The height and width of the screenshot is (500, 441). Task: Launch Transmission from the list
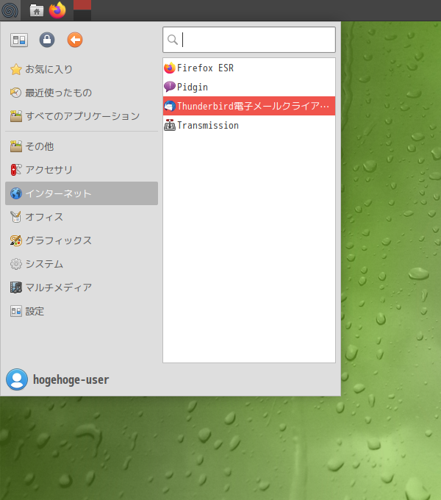click(249, 125)
